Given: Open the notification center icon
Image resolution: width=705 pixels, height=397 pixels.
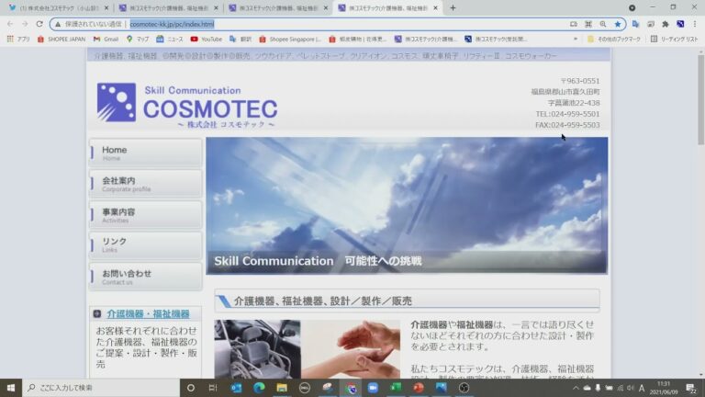Looking at the screenshot, I should (691, 388).
